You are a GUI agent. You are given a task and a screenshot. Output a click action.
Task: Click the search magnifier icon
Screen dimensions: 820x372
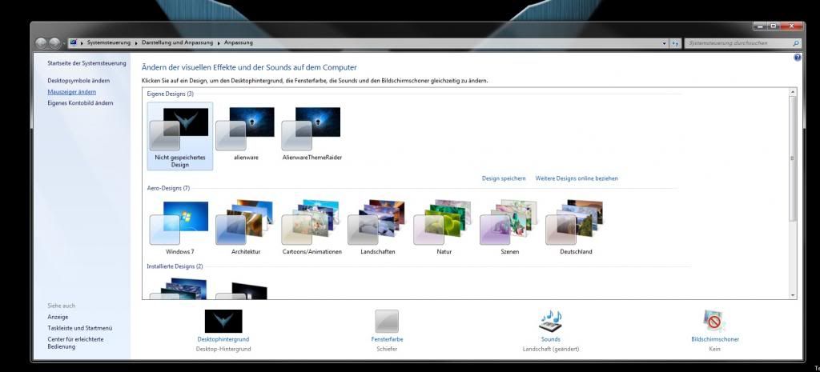coord(796,43)
